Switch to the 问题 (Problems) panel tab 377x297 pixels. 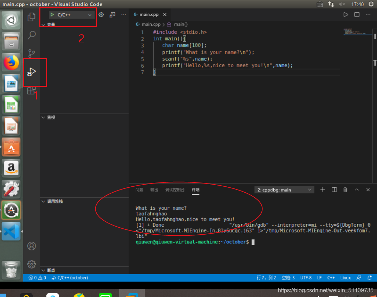[x=139, y=190]
